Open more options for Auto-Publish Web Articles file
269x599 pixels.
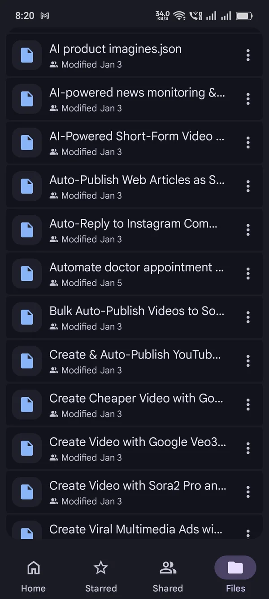[248, 186]
